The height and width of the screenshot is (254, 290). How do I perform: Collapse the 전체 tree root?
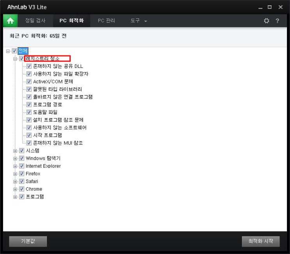[8, 51]
